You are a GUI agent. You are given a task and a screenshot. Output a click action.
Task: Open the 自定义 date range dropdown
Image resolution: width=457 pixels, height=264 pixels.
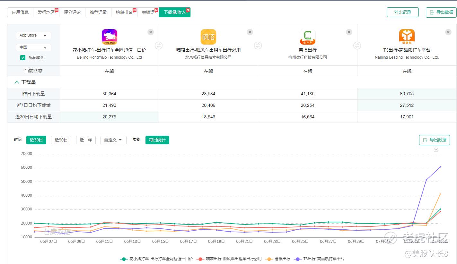113,140
